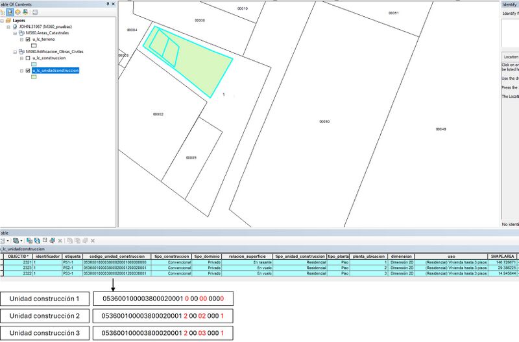Viewport: 519px width, 342px height.
Task: Click the planta_ubicacion column header
Action: tap(368, 256)
